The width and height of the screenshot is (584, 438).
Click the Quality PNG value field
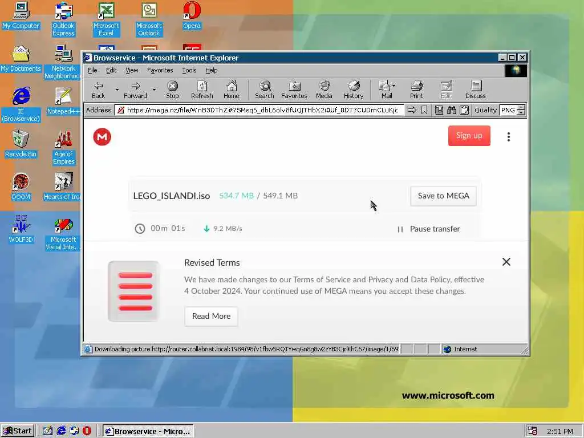tap(508, 110)
